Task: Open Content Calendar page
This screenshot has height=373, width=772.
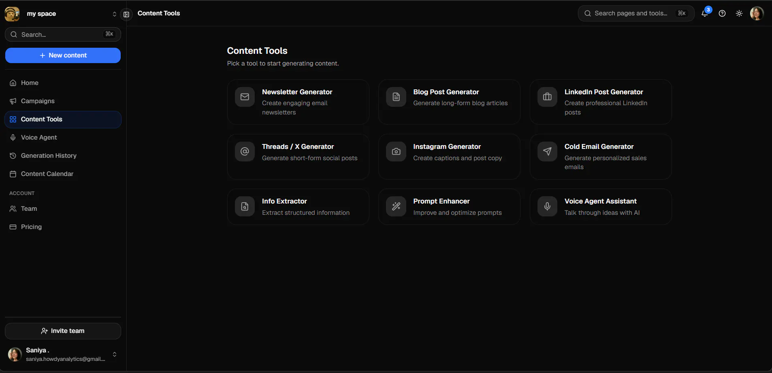Action: 63,174
